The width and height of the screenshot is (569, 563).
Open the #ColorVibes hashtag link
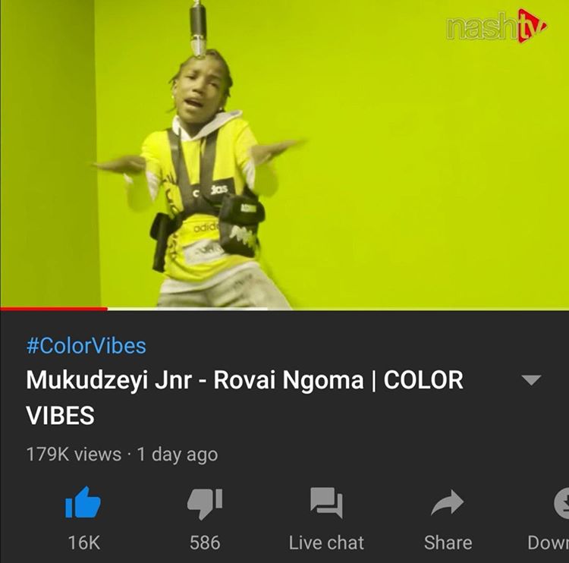86,345
